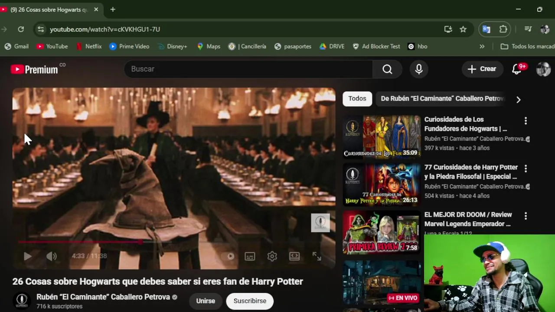Open the Chrome profile avatar
The image size is (555, 312).
click(545, 29)
